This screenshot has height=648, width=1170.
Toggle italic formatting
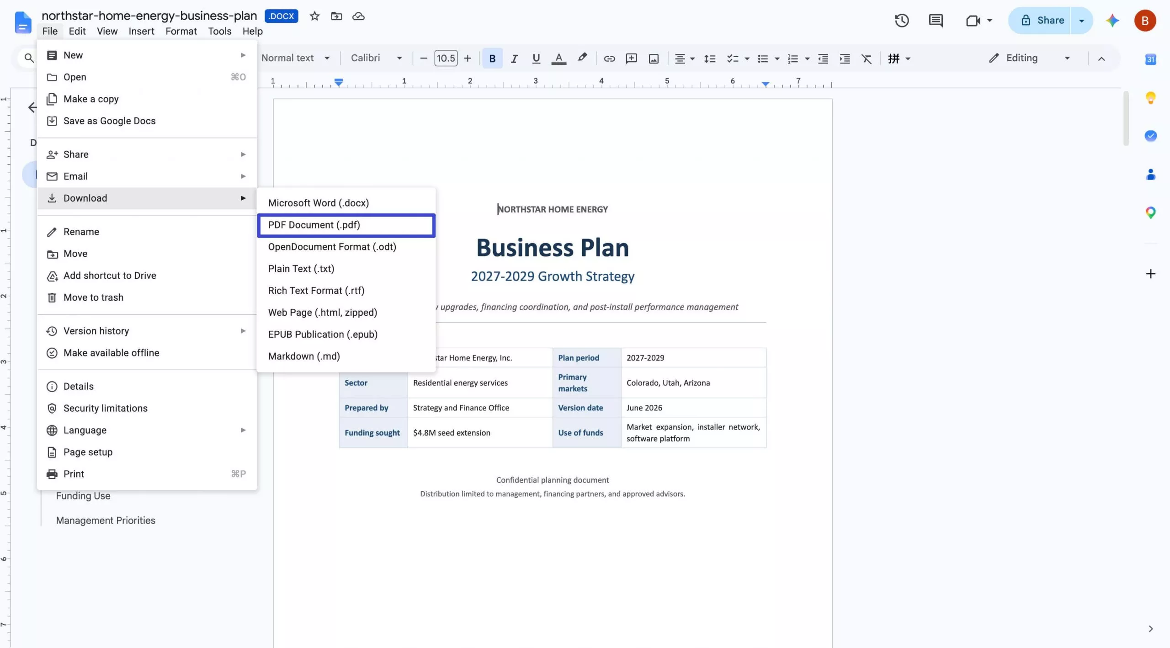514,58
